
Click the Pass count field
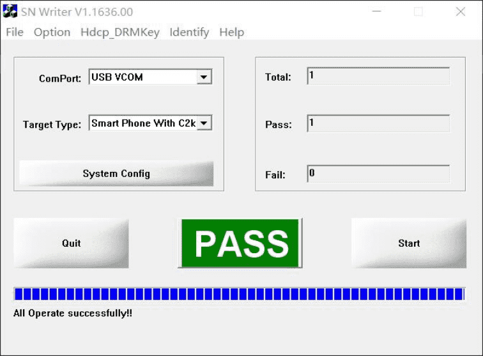pos(378,123)
